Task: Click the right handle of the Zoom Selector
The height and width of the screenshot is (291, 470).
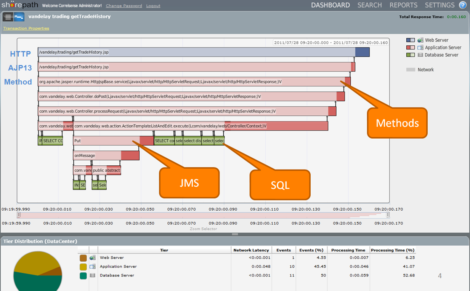Action: tap(388, 215)
